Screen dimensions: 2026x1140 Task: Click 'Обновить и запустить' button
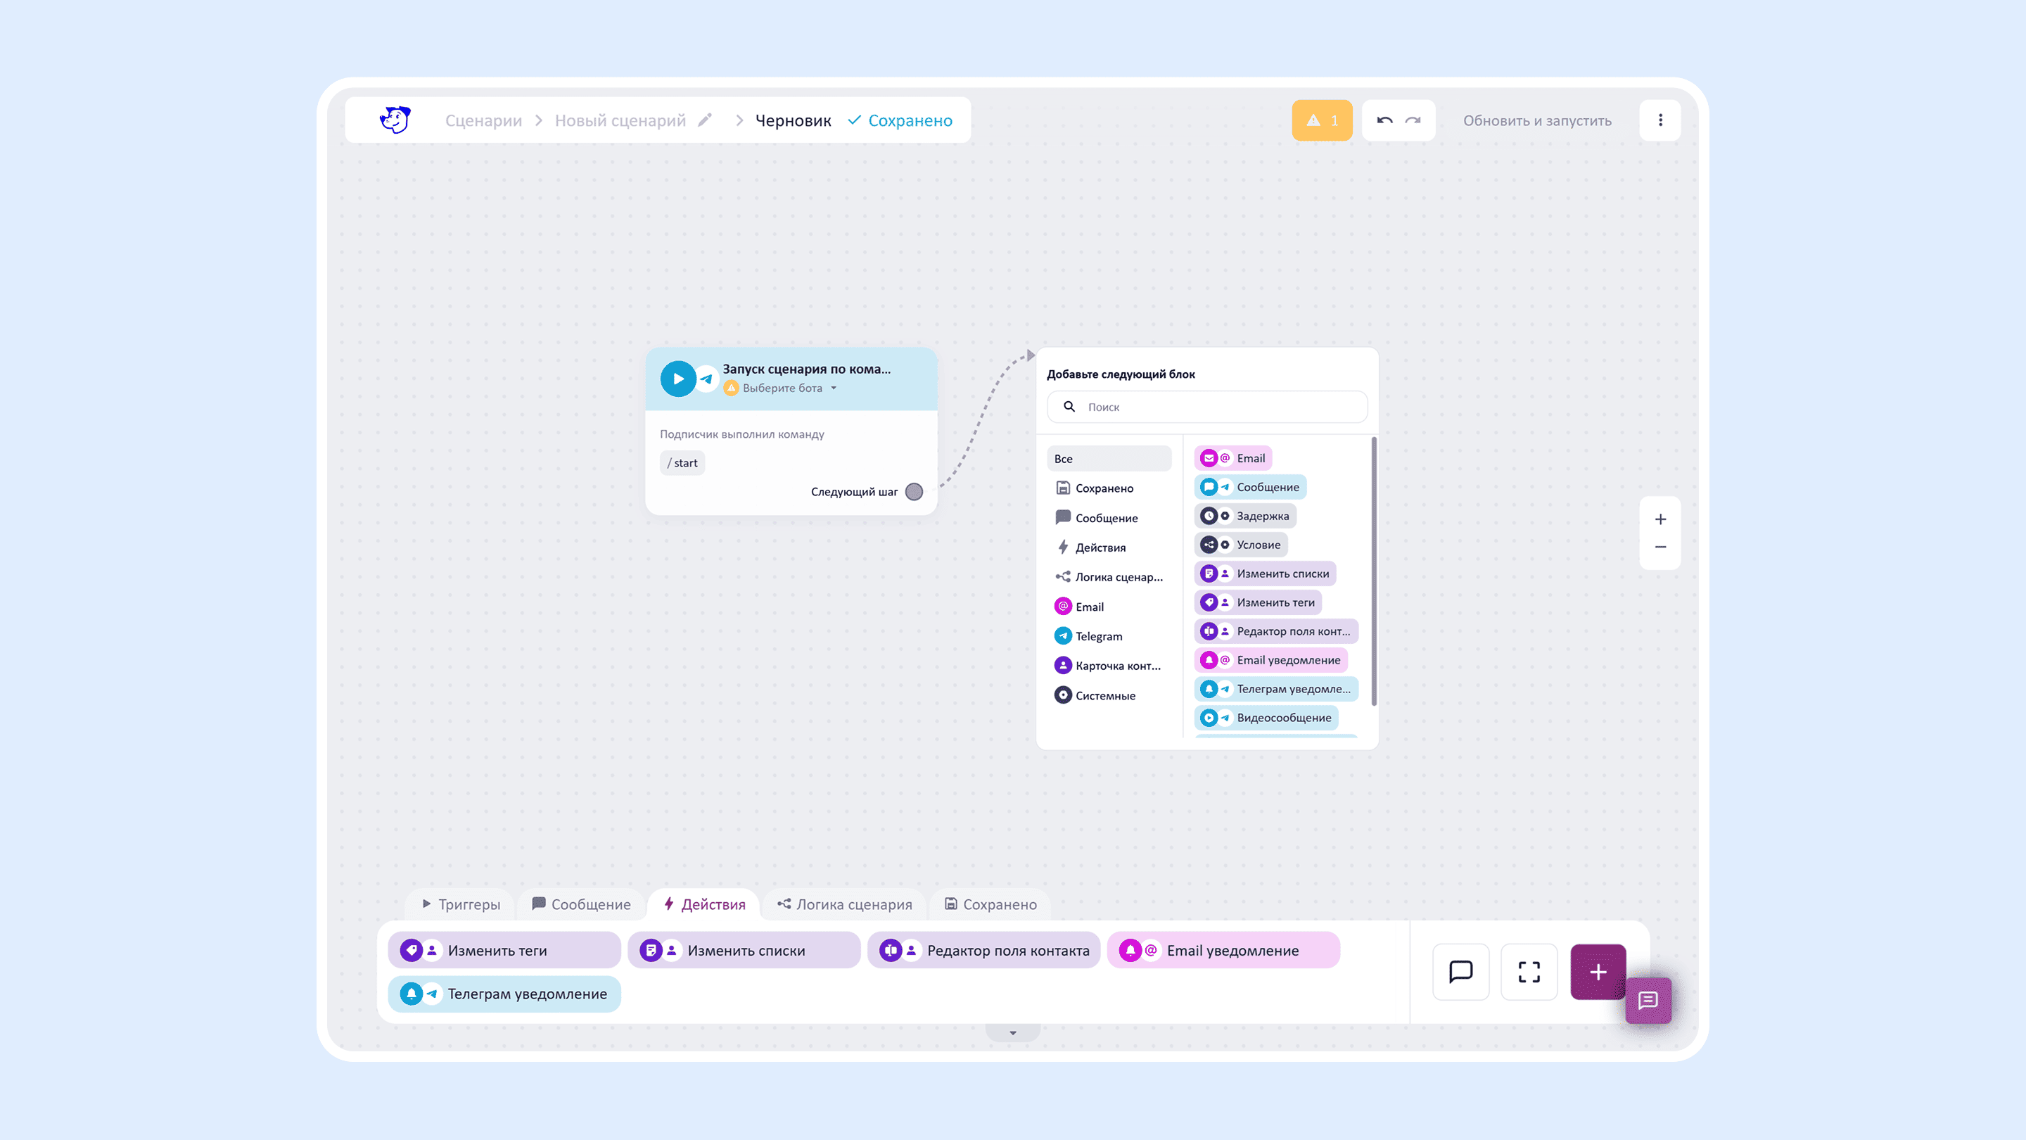point(1537,120)
